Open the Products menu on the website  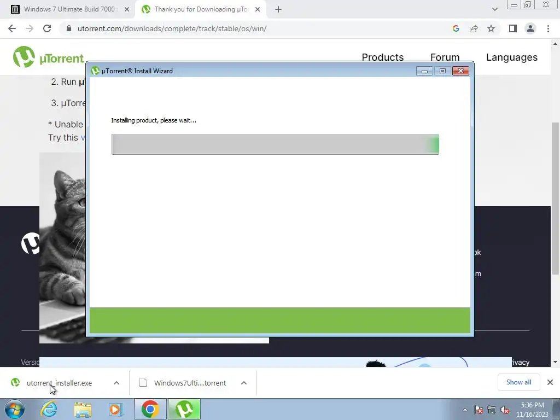[382, 57]
